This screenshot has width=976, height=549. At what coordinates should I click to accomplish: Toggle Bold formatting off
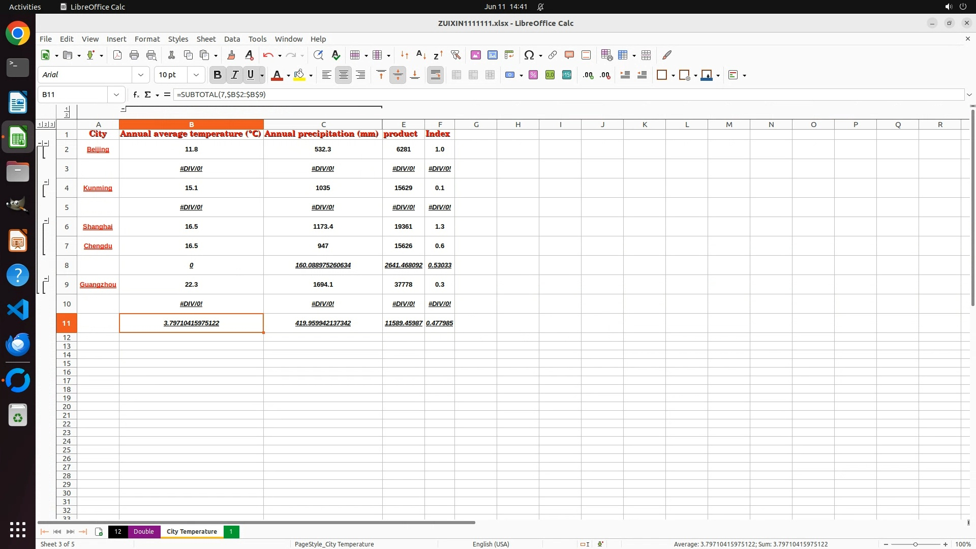click(218, 75)
